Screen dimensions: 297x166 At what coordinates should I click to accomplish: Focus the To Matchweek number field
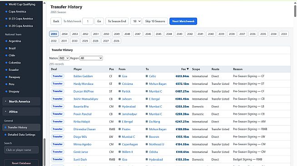[x=88, y=21]
